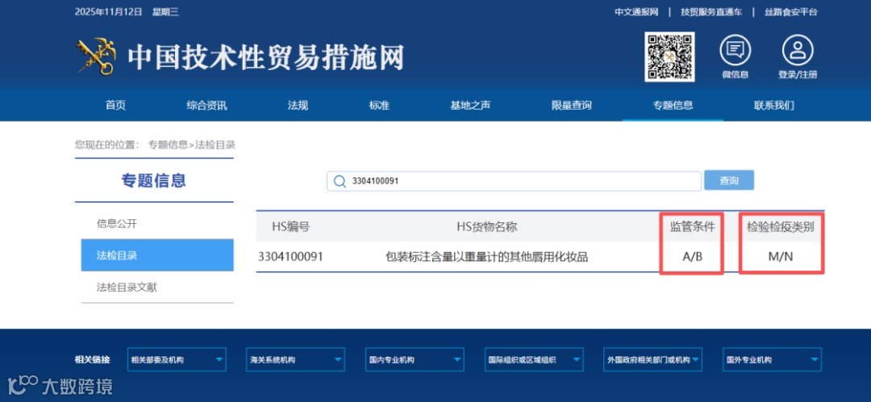Focus the HS code search field
Screen dimensions: 871x402
tap(514, 181)
